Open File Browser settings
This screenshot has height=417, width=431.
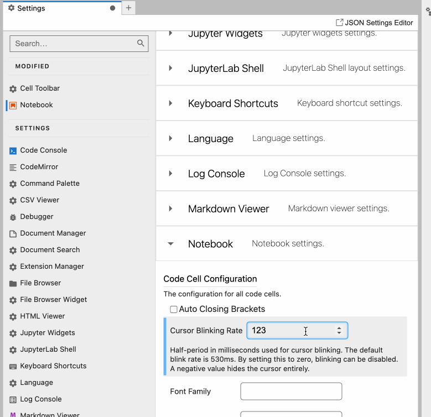point(40,283)
